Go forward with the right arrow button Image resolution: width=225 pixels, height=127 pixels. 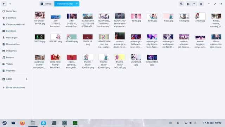10,4
